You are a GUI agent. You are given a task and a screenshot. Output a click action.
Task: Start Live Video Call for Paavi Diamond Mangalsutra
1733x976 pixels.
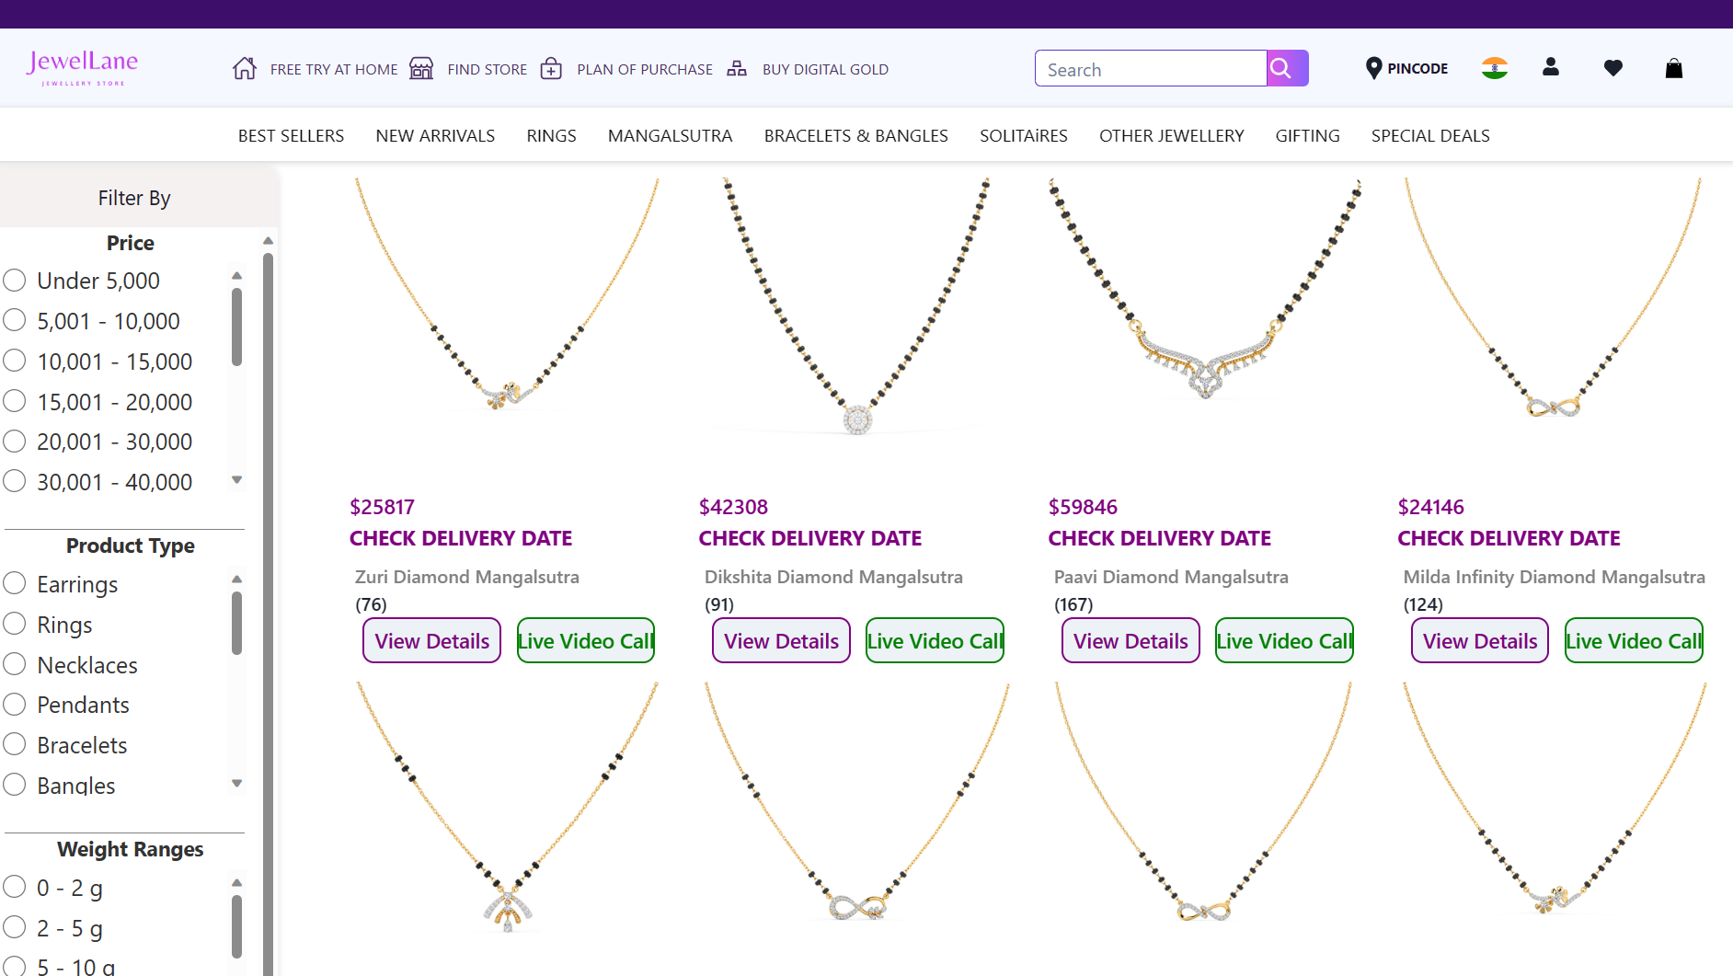point(1283,640)
